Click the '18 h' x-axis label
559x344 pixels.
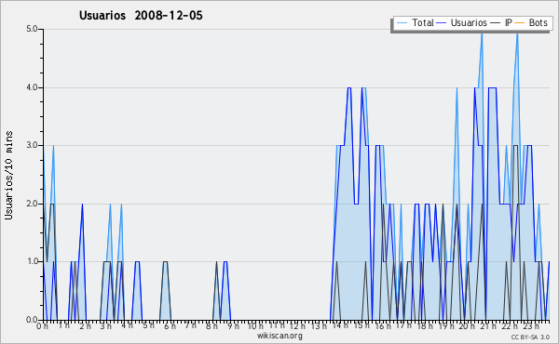click(425, 325)
